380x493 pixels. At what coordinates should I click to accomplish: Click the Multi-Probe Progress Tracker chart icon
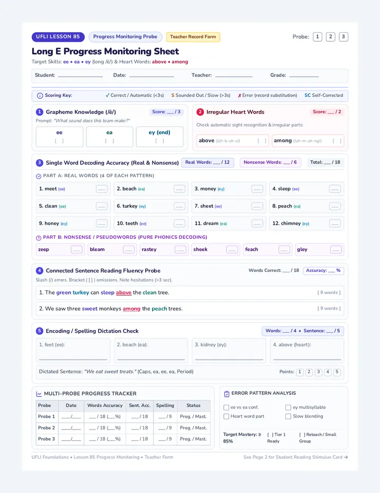[39, 394]
